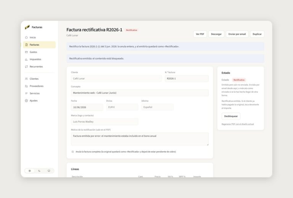Click the Clientes people icon
This screenshot has height=198, width=293.
point(26,79)
